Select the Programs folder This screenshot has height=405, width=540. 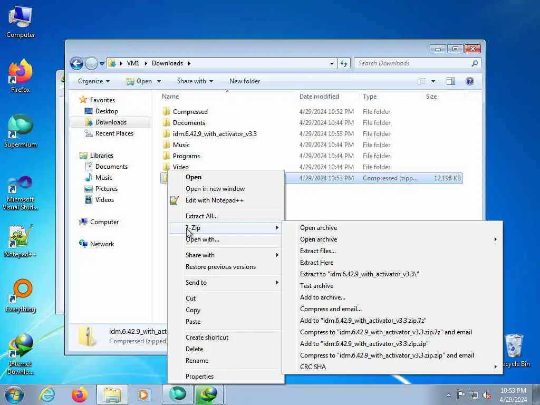pos(186,156)
